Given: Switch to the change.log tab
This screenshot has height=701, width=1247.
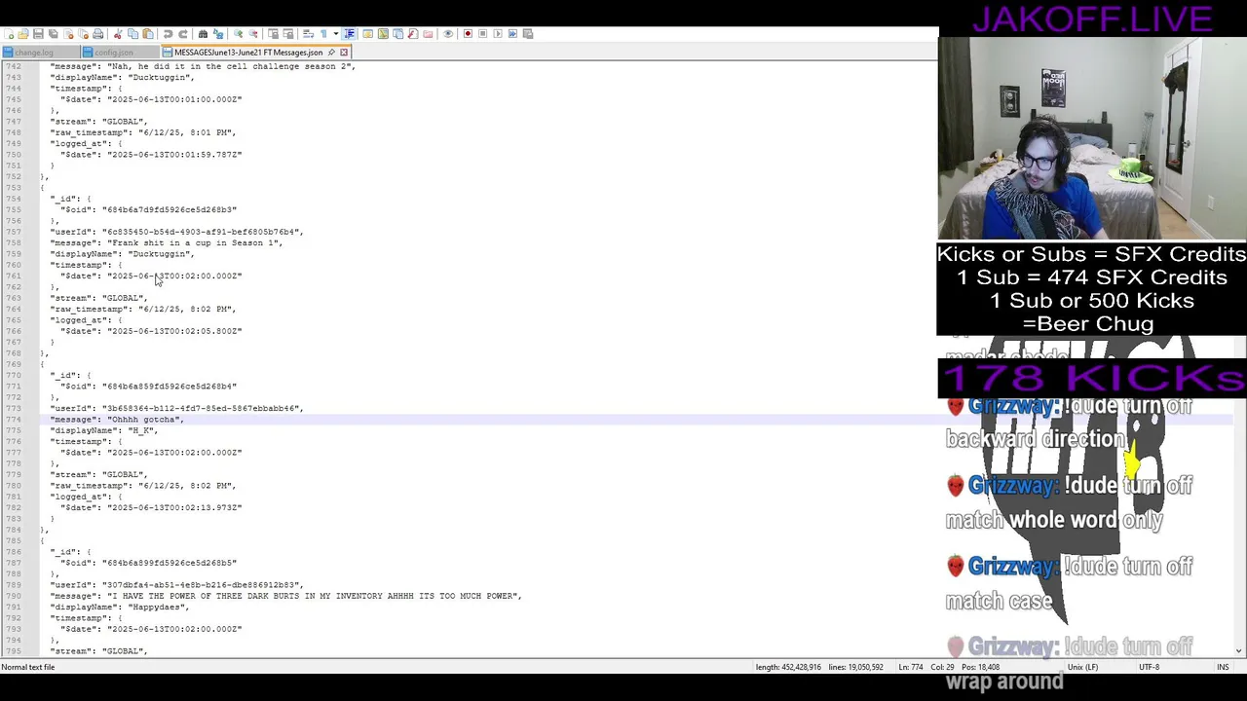Looking at the screenshot, I should coord(40,53).
